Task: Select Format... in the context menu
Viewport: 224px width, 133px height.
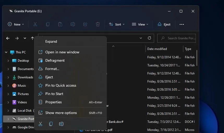Action: pos(70,69)
